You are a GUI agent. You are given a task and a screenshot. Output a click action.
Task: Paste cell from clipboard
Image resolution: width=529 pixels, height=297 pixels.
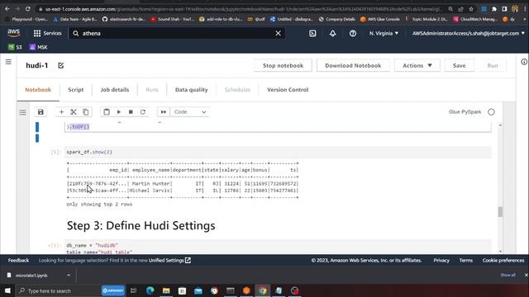pos(107,112)
